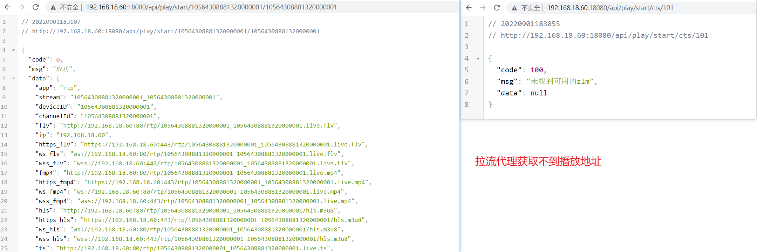Click the "code": 0 value in left JSON

(x=58, y=59)
